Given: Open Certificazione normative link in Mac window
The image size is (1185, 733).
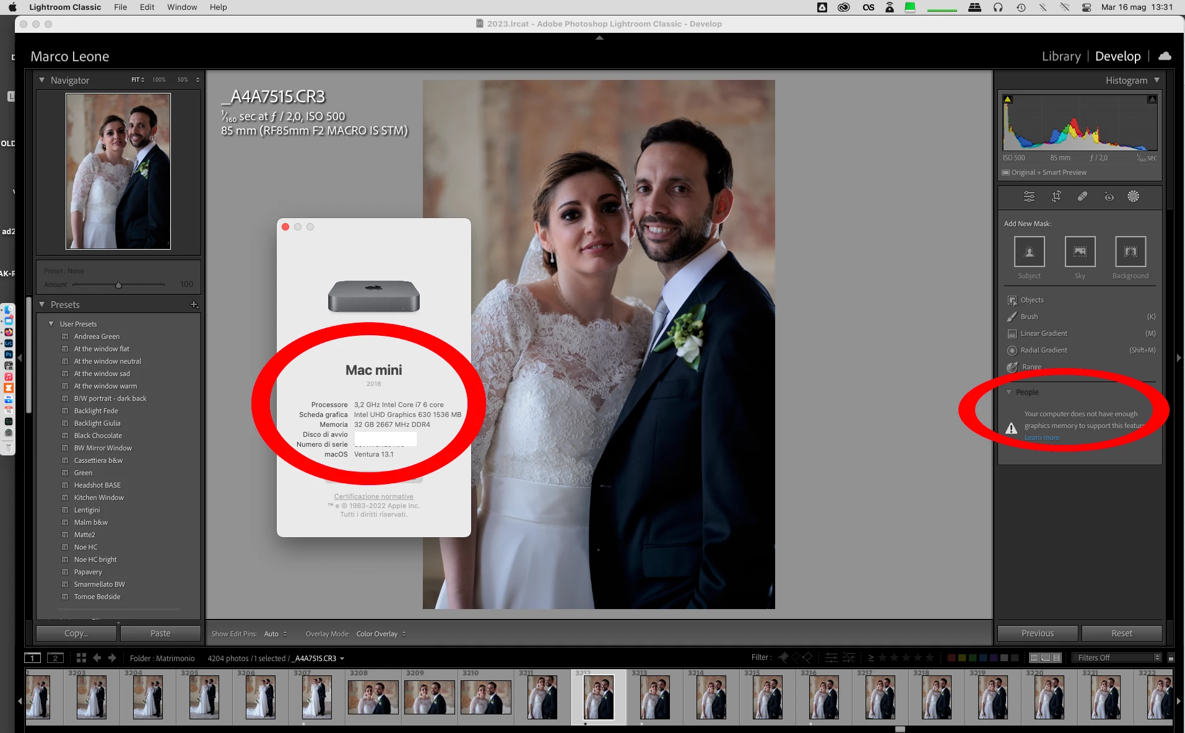Looking at the screenshot, I should [x=373, y=496].
